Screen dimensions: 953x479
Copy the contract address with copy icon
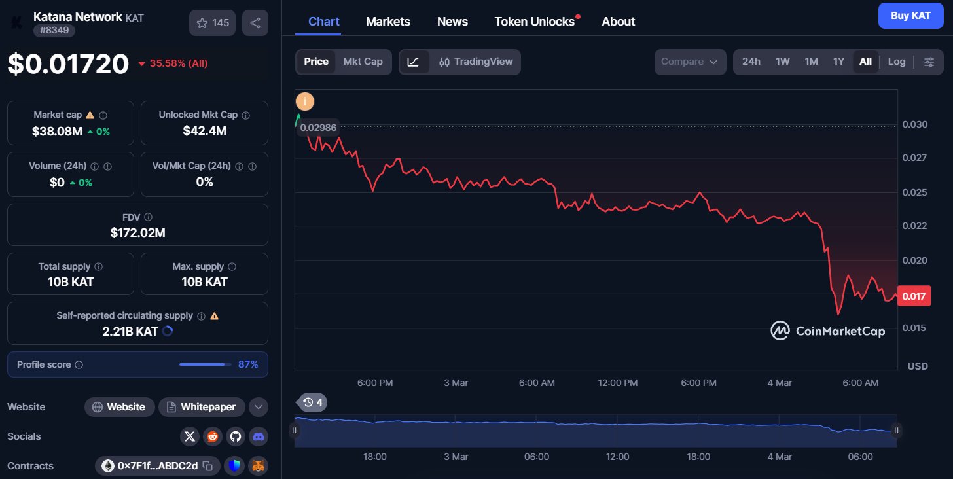(207, 466)
